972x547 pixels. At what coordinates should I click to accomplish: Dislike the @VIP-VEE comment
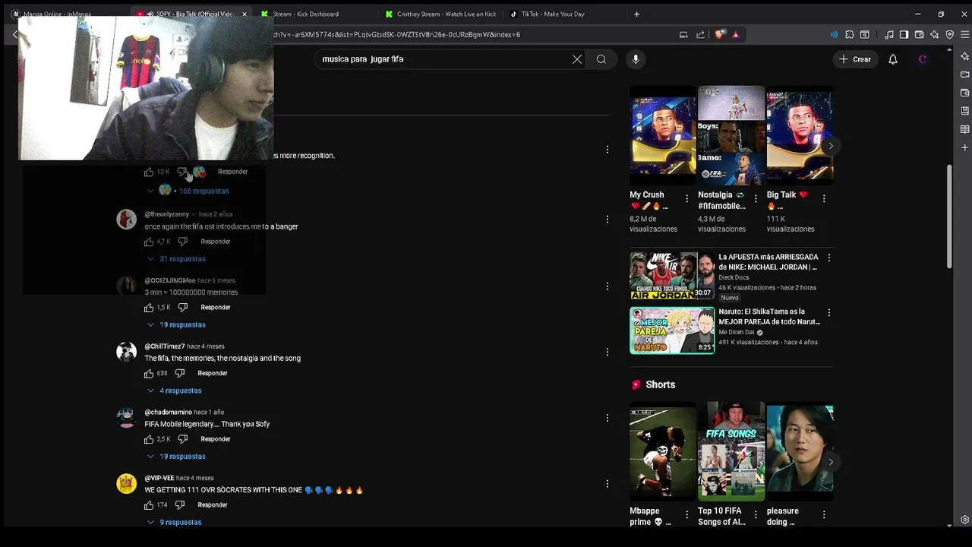(x=180, y=505)
